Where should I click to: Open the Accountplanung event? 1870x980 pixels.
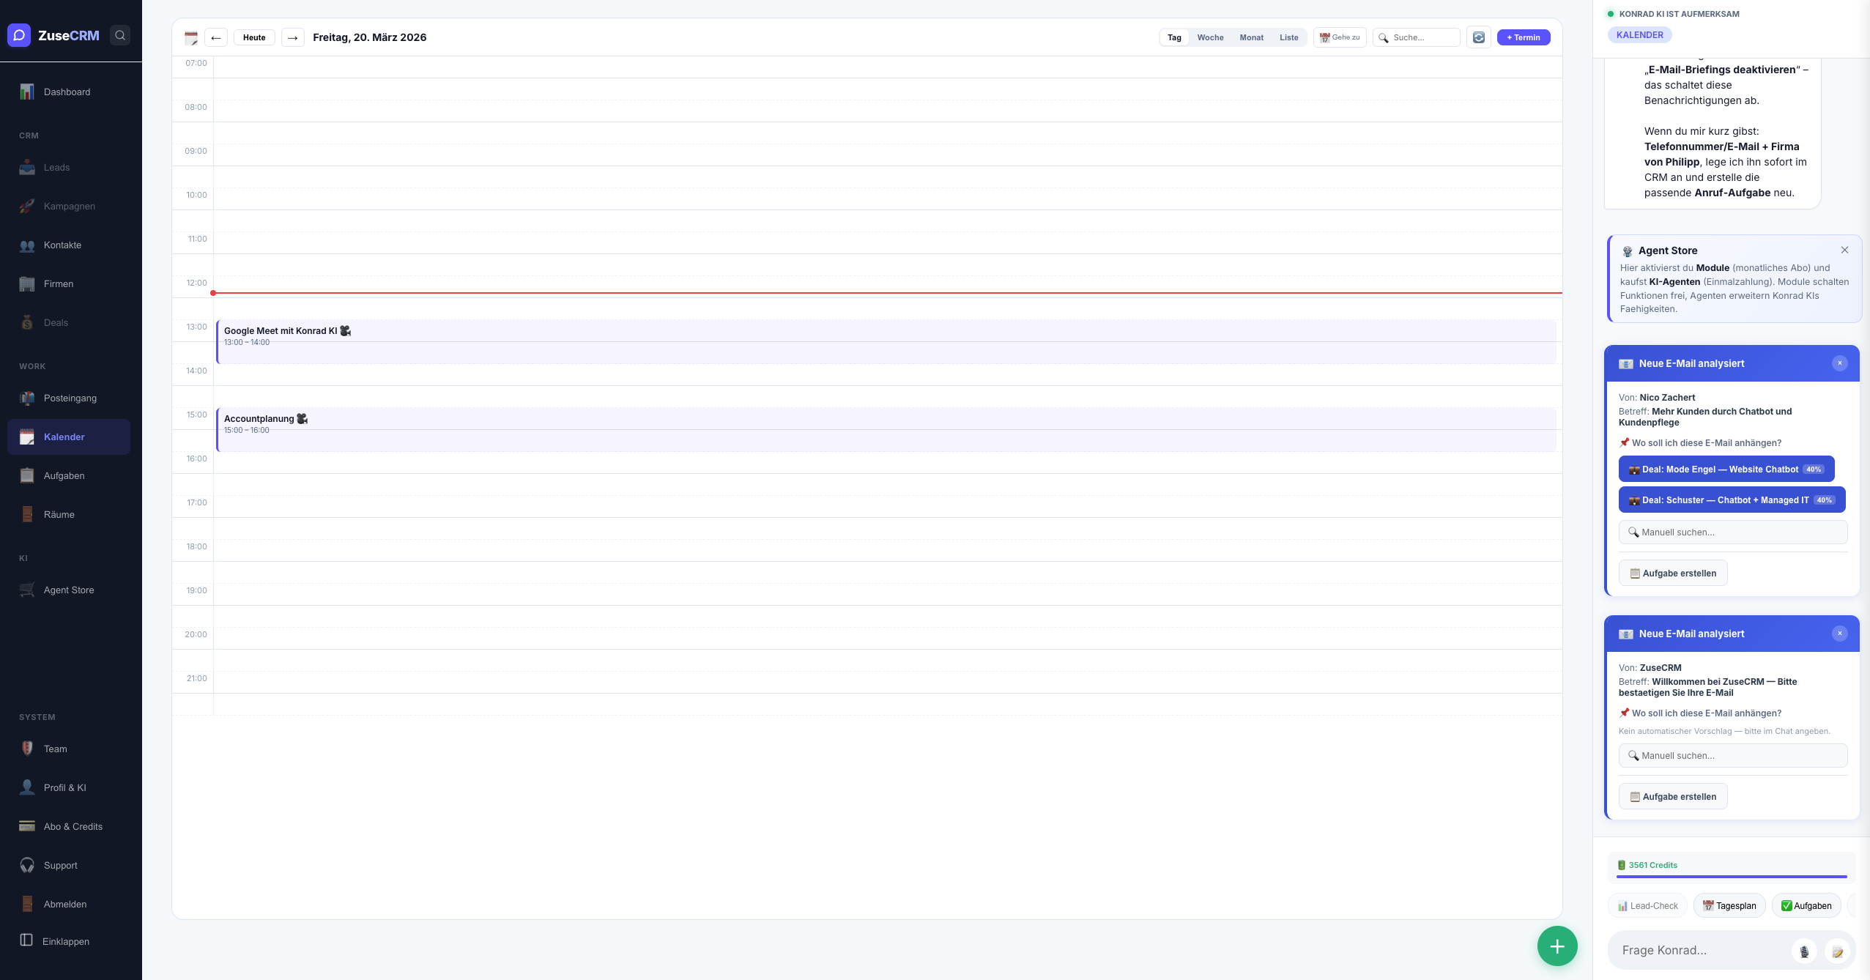coord(886,429)
